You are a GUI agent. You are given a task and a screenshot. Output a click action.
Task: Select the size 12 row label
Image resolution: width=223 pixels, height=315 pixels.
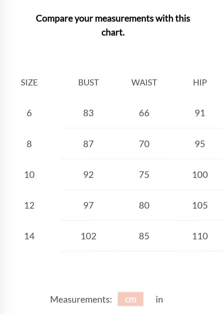[29, 205]
